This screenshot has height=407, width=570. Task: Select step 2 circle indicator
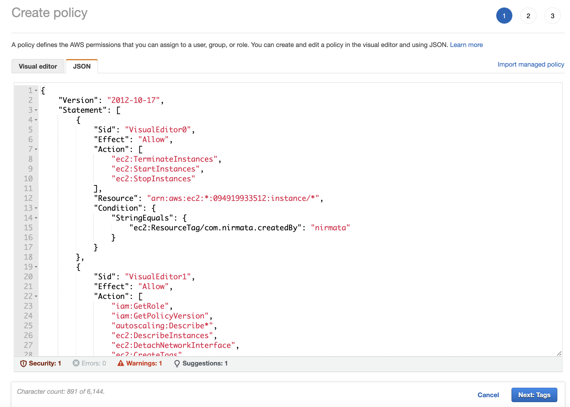(528, 16)
